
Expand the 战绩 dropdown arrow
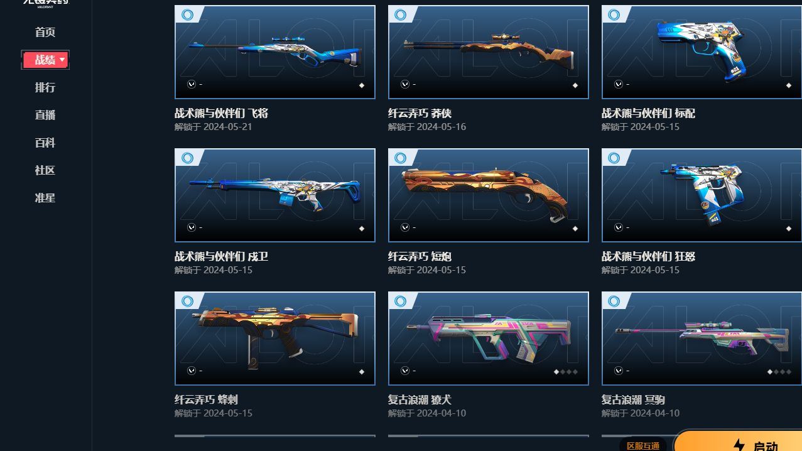[x=62, y=60]
